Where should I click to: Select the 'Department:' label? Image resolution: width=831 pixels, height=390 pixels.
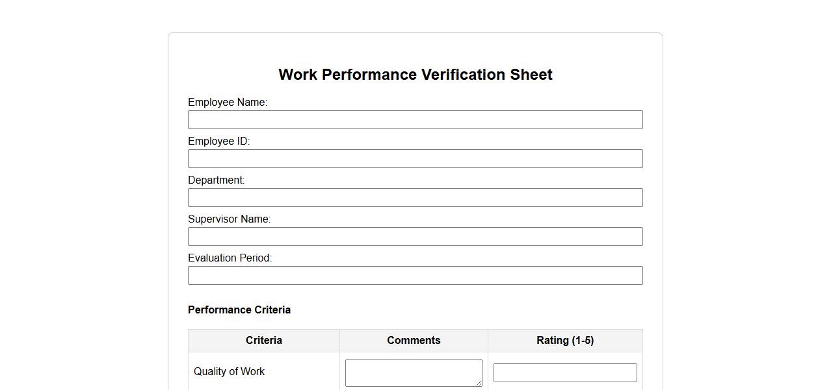pyautogui.click(x=216, y=180)
